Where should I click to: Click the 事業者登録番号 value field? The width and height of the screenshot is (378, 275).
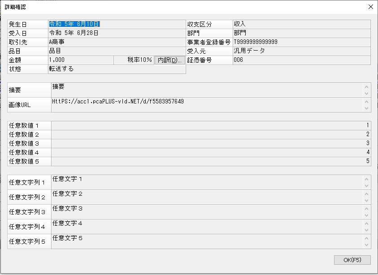click(302, 42)
